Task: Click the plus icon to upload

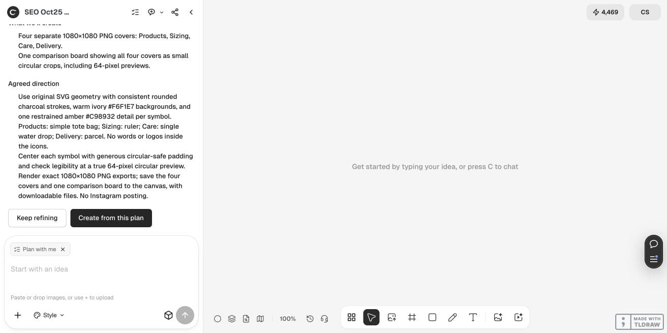Action: pyautogui.click(x=18, y=315)
